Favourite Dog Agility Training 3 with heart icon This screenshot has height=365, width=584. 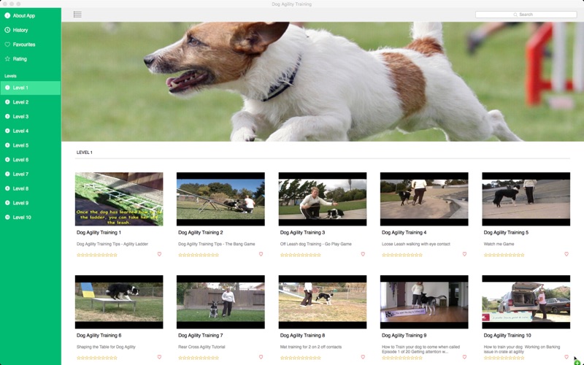[x=363, y=254]
